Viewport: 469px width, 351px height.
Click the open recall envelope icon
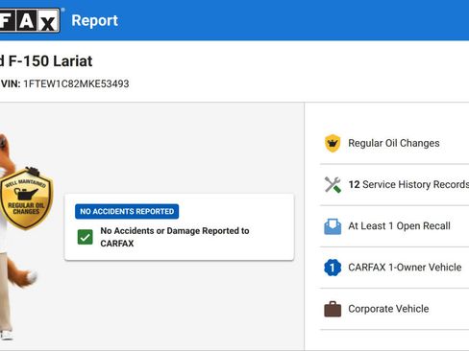333,226
